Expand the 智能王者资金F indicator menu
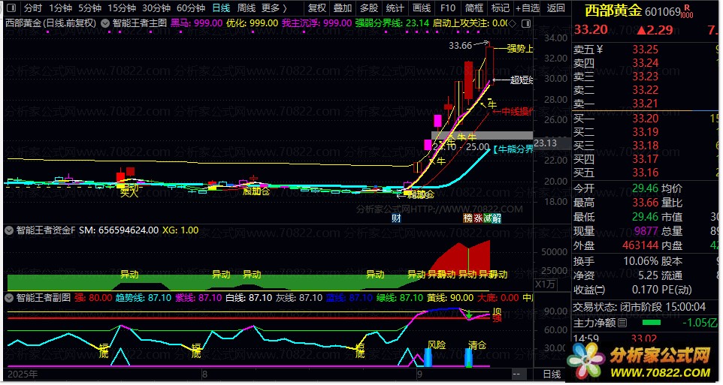This screenshot has height=385, width=723. tap(9, 230)
